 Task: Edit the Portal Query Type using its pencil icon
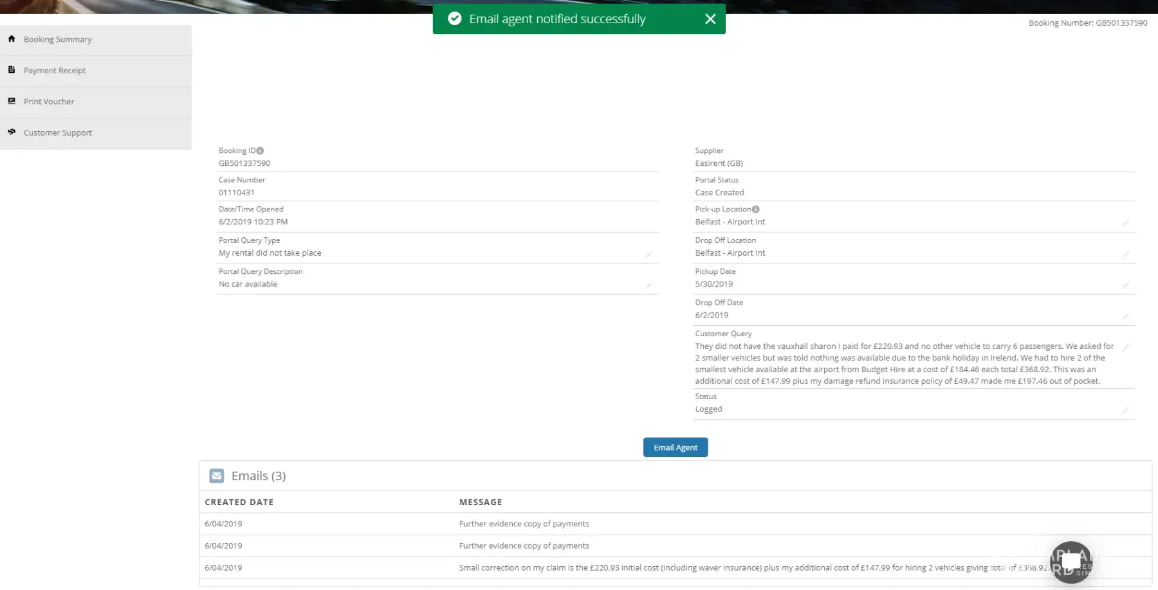(648, 255)
